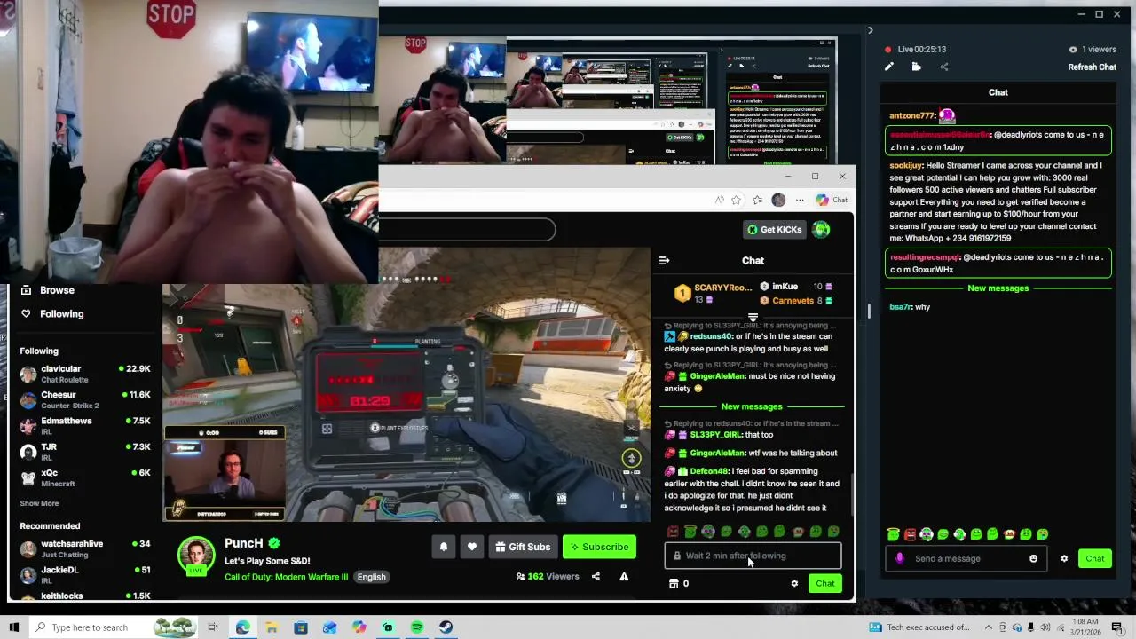Click New messages banner in Kick chat
Viewport: 1136px width, 639px height.
752,406
